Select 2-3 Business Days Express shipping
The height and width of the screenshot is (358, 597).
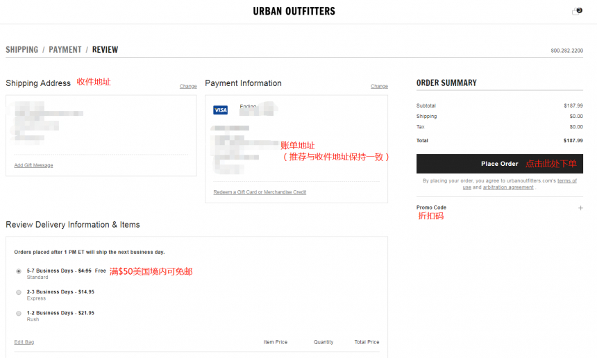pos(19,292)
